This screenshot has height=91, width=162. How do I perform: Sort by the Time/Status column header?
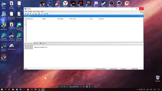click(60, 19)
